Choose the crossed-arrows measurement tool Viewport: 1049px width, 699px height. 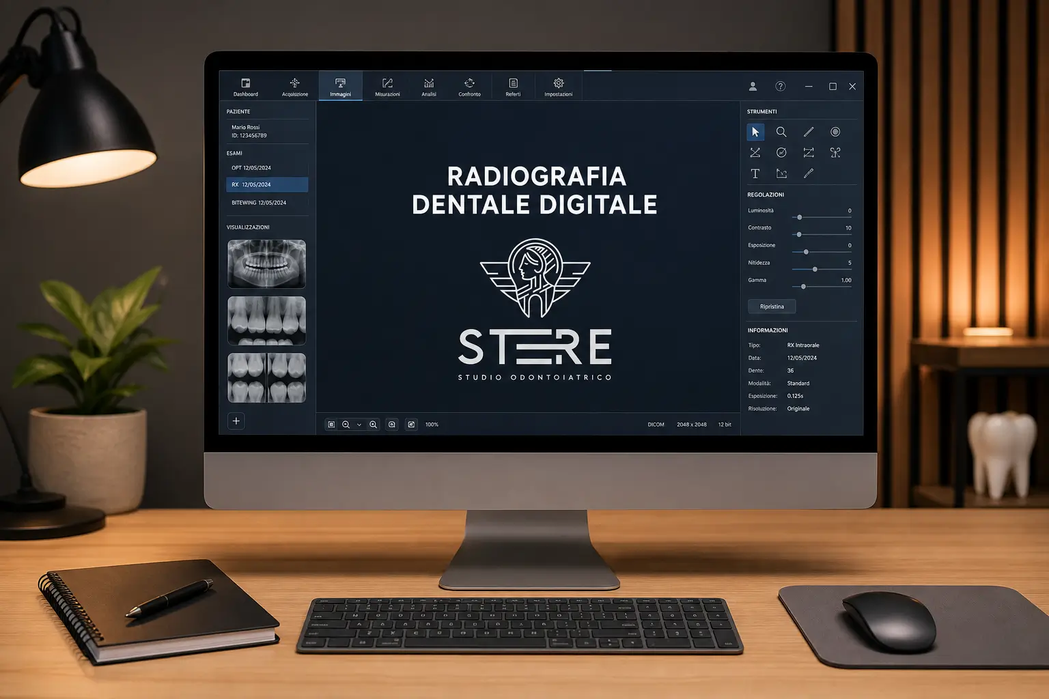[x=755, y=152]
